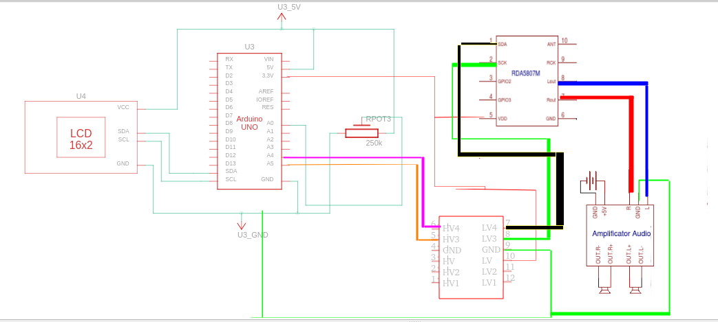This screenshot has height=322, width=718.
Task: Select the LCD 16x2 display box
Action: tap(81, 139)
